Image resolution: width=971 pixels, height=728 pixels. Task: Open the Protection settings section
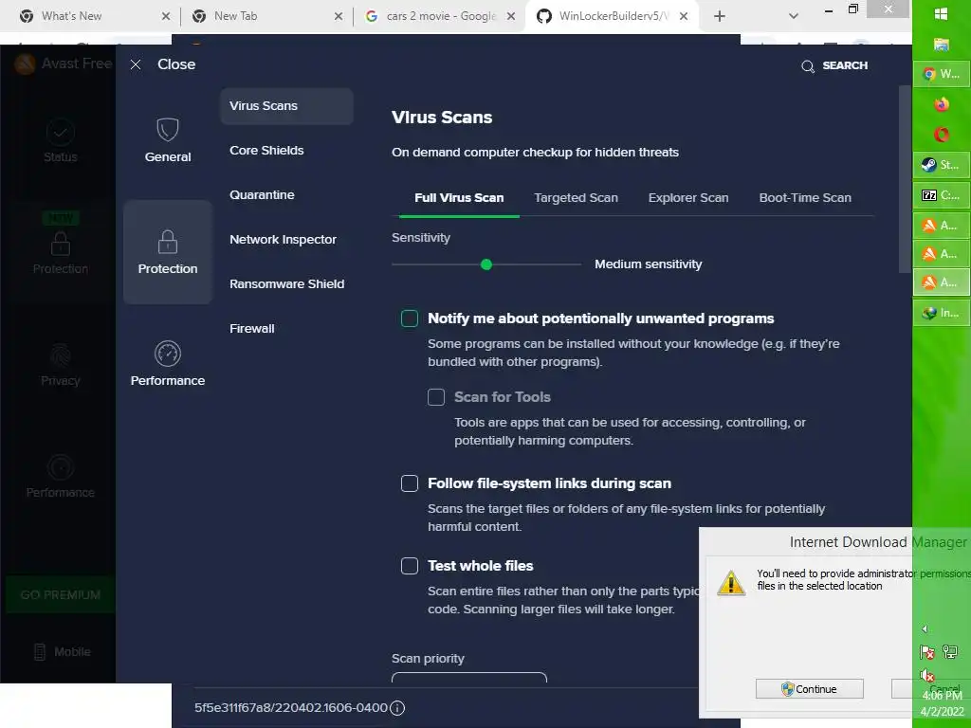point(168,252)
